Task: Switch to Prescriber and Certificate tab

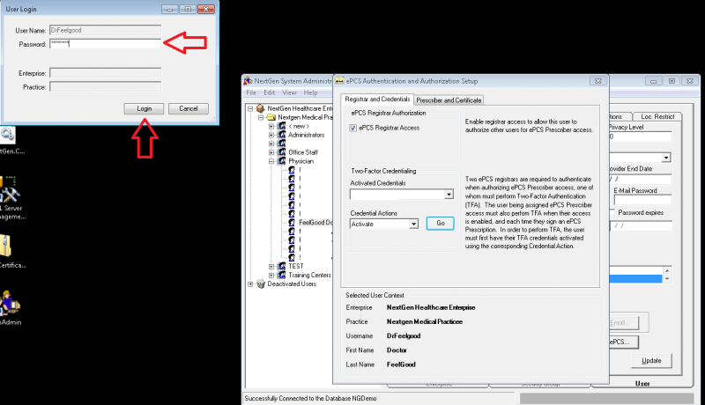Action: (x=449, y=100)
